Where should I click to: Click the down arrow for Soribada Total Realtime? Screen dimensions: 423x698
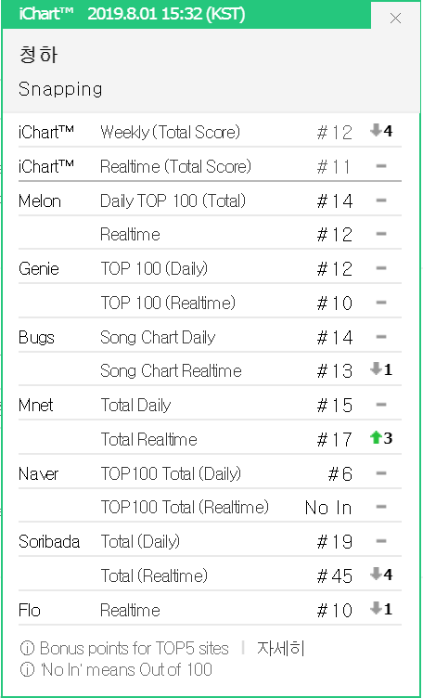point(376,575)
